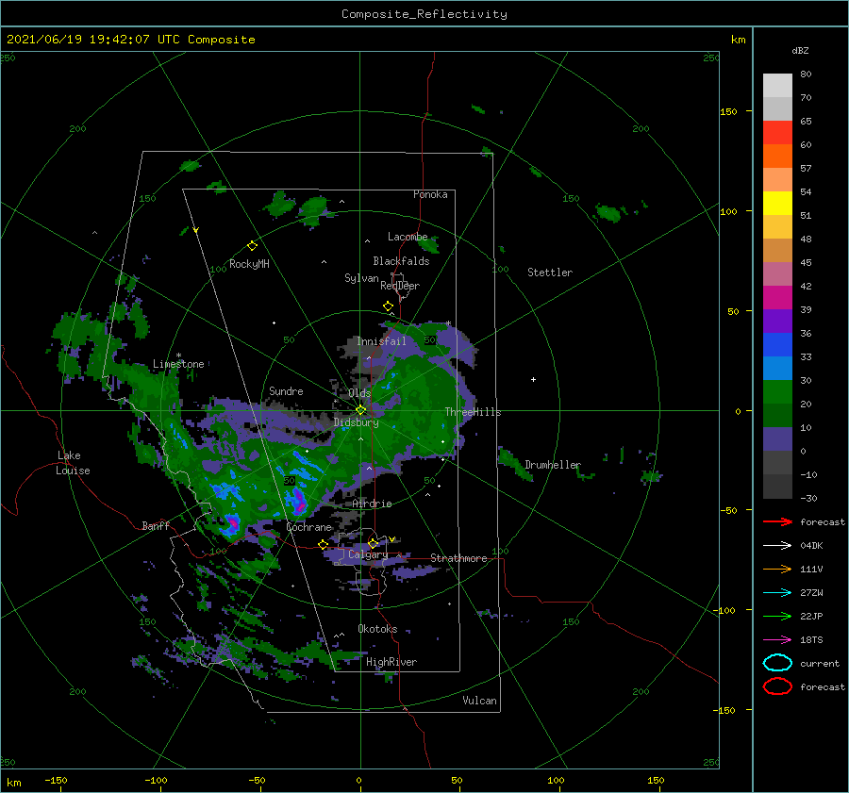Select the Drumheller label

pyautogui.click(x=553, y=465)
